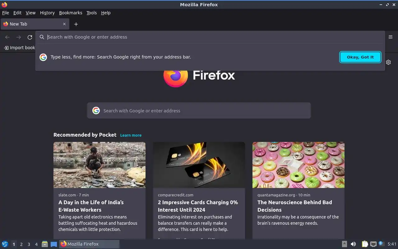Open the file manager taskbar icon
This screenshot has width=398, height=249.
tap(44, 244)
